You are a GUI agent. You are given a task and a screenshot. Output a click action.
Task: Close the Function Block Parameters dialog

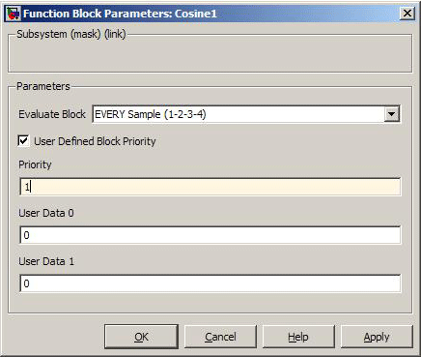407,14
